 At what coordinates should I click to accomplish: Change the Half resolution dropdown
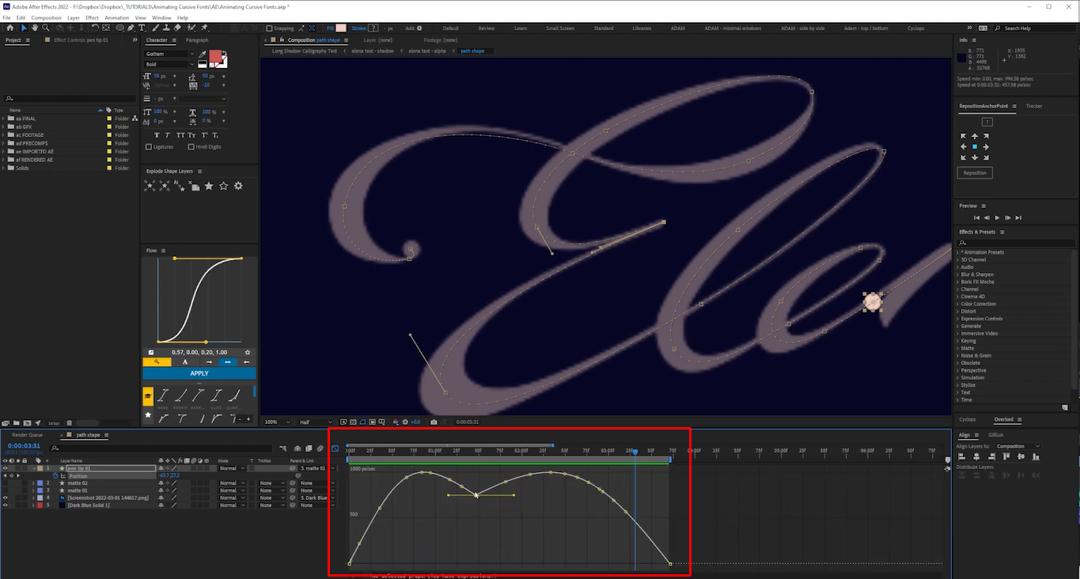[x=314, y=422]
